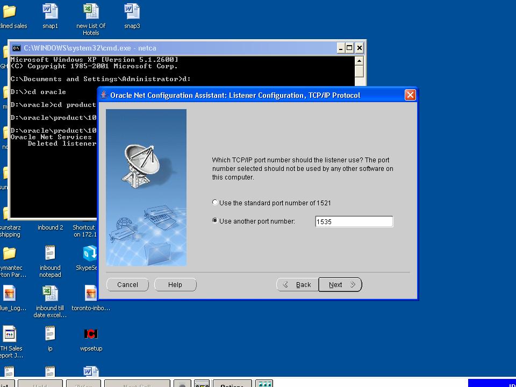This screenshot has height=387, width=516.
Task: Select the 'inbound till date excel' icon
Action: click(50, 293)
